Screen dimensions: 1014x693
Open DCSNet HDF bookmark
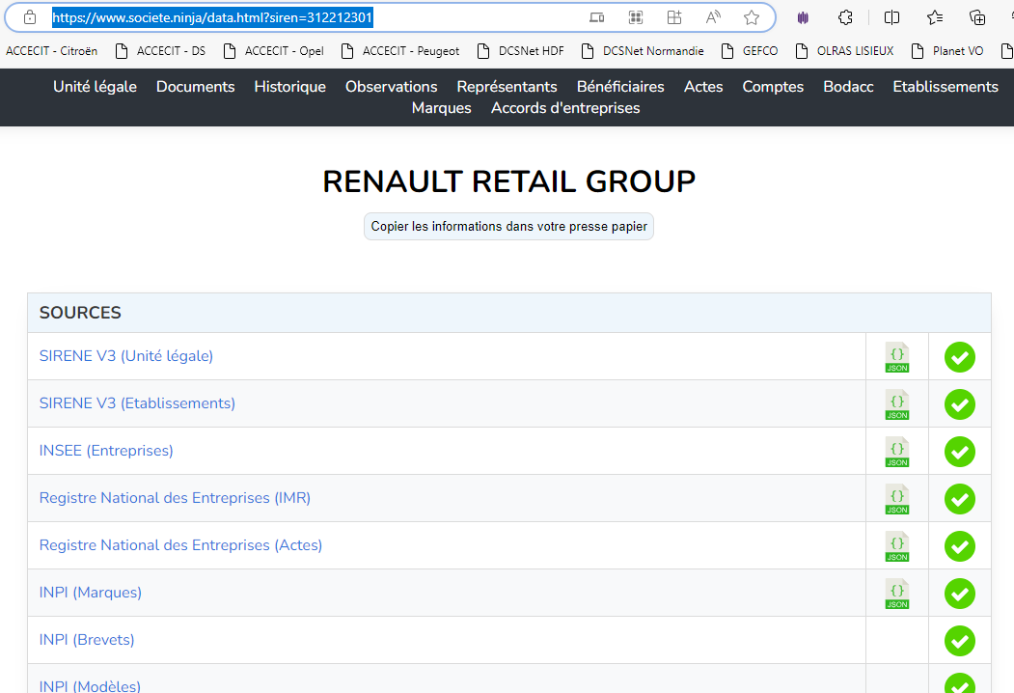click(x=521, y=51)
